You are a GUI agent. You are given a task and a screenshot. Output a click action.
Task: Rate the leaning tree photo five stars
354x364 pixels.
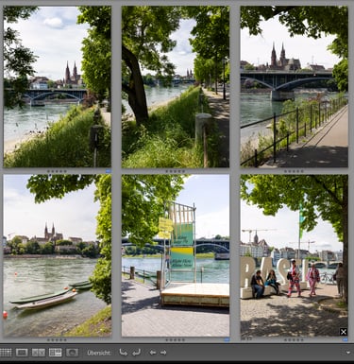pyautogui.click(x=183, y=171)
